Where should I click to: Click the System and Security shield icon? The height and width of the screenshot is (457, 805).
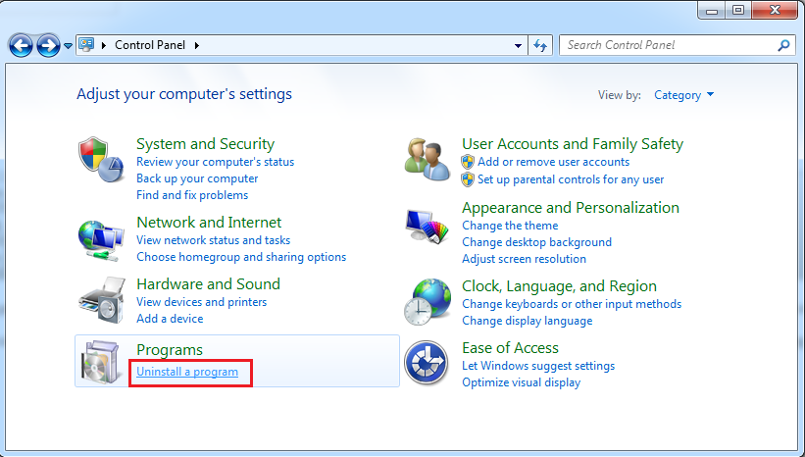(99, 159)
